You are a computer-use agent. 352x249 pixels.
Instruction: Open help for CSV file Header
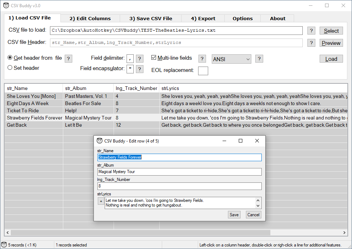point(311,43)
